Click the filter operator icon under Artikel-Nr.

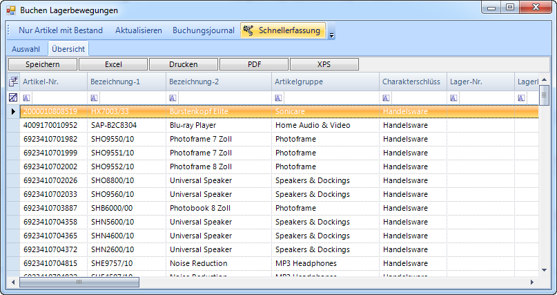tap(26, 98)
